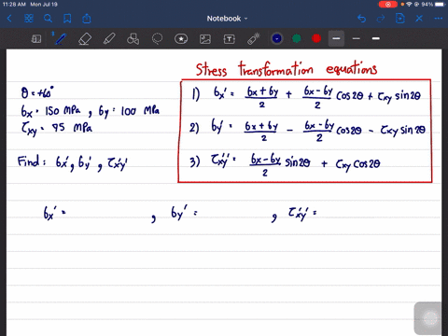Choose the dark blue pen color
The image size is (448, 336).
[276, 38]
